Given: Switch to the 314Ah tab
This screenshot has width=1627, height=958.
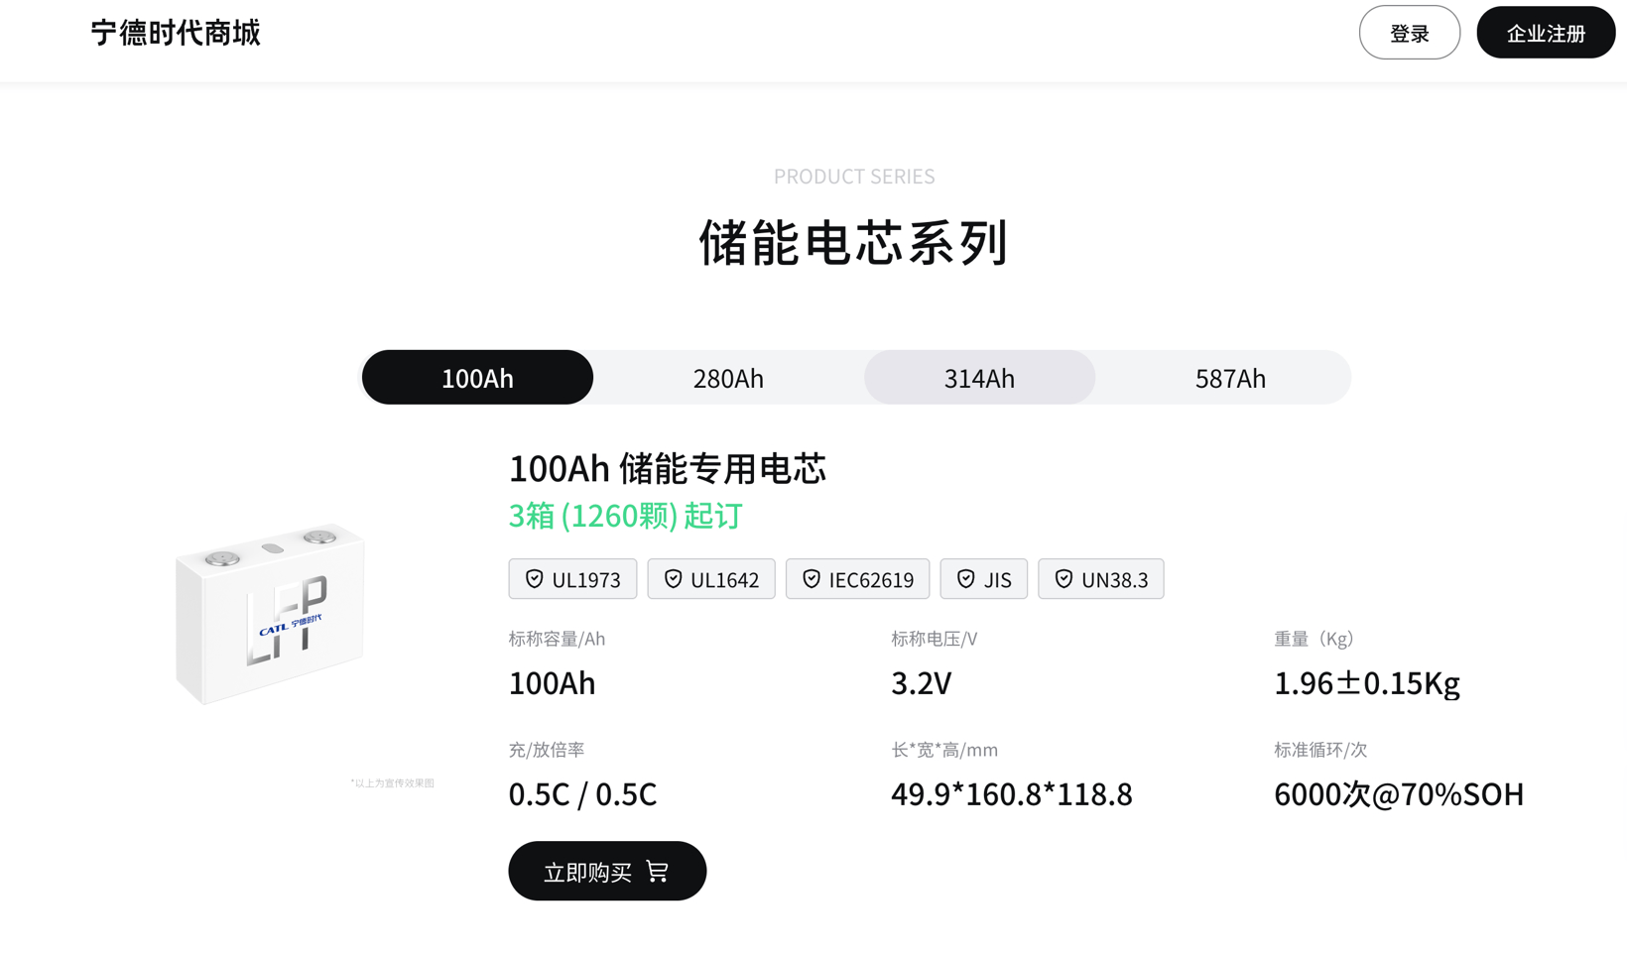Looking at the screenshot, I should pos(979,377).
